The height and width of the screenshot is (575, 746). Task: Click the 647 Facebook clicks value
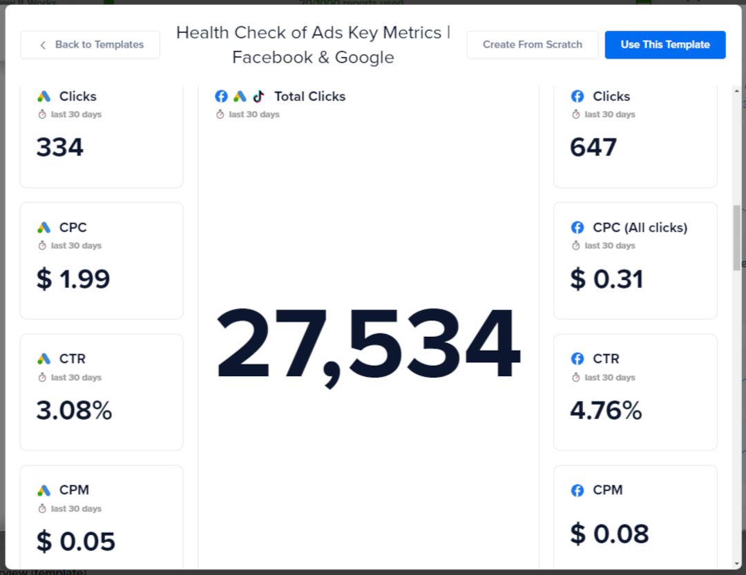coord(593,148)
